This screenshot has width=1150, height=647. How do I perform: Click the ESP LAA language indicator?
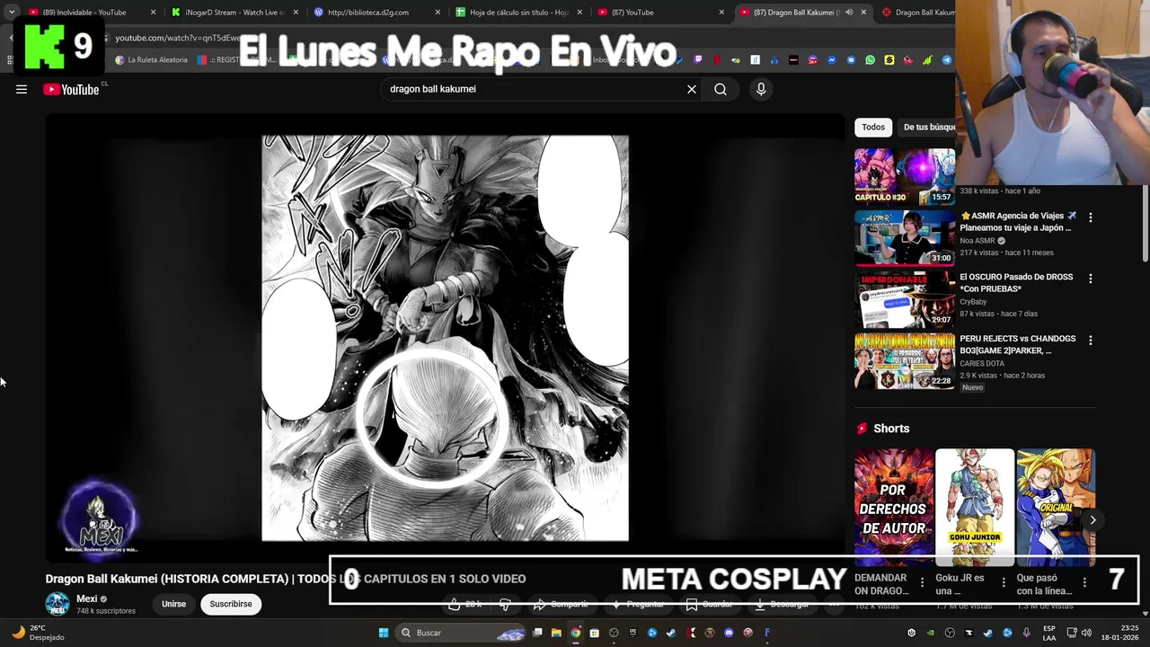tap(1049, 633)
